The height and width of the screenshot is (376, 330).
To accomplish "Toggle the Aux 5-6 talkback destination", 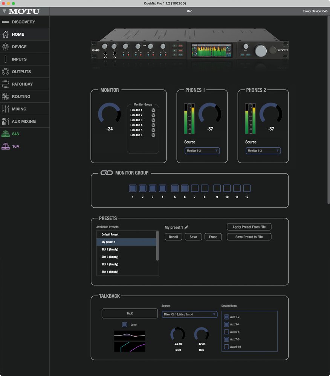I will pyautogui.click(x=226, y=332).
